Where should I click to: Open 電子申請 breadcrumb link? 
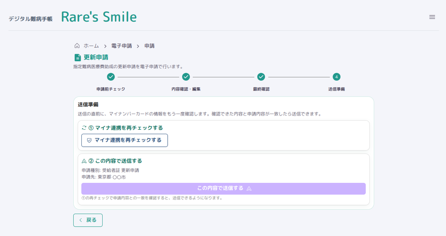pos(122,46)
